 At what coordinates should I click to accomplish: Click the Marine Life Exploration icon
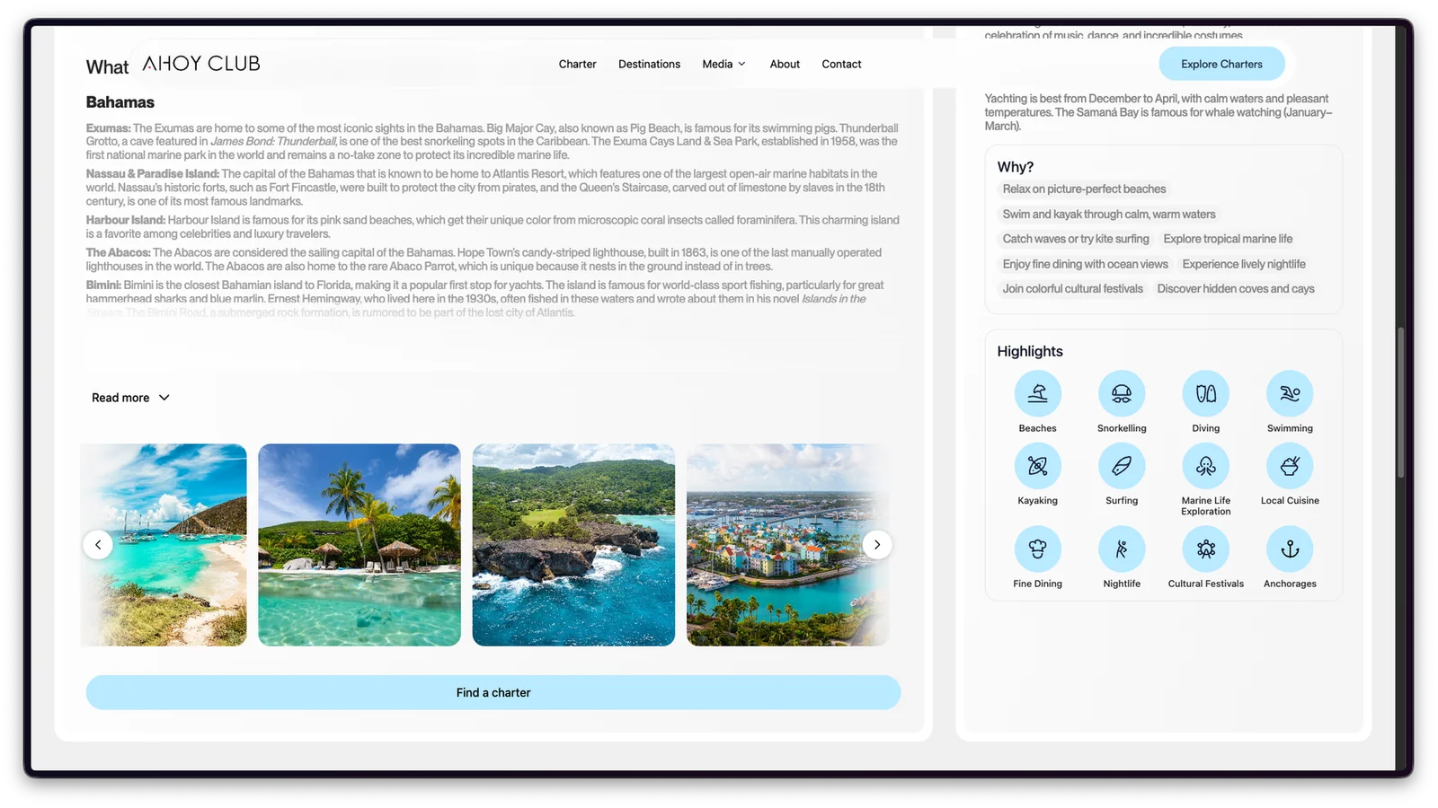pyautogui.click(x=1206, y=466)
